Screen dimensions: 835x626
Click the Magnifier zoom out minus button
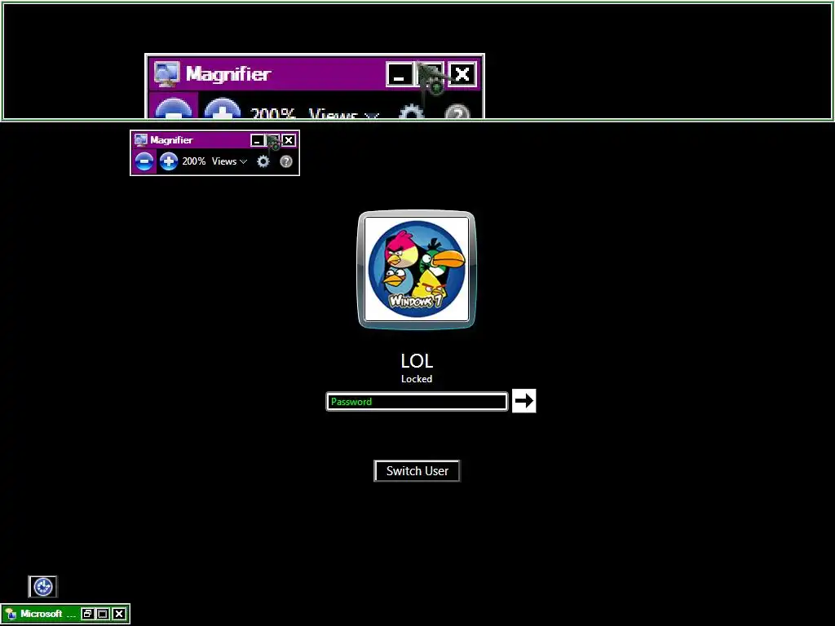coord(144,161)
